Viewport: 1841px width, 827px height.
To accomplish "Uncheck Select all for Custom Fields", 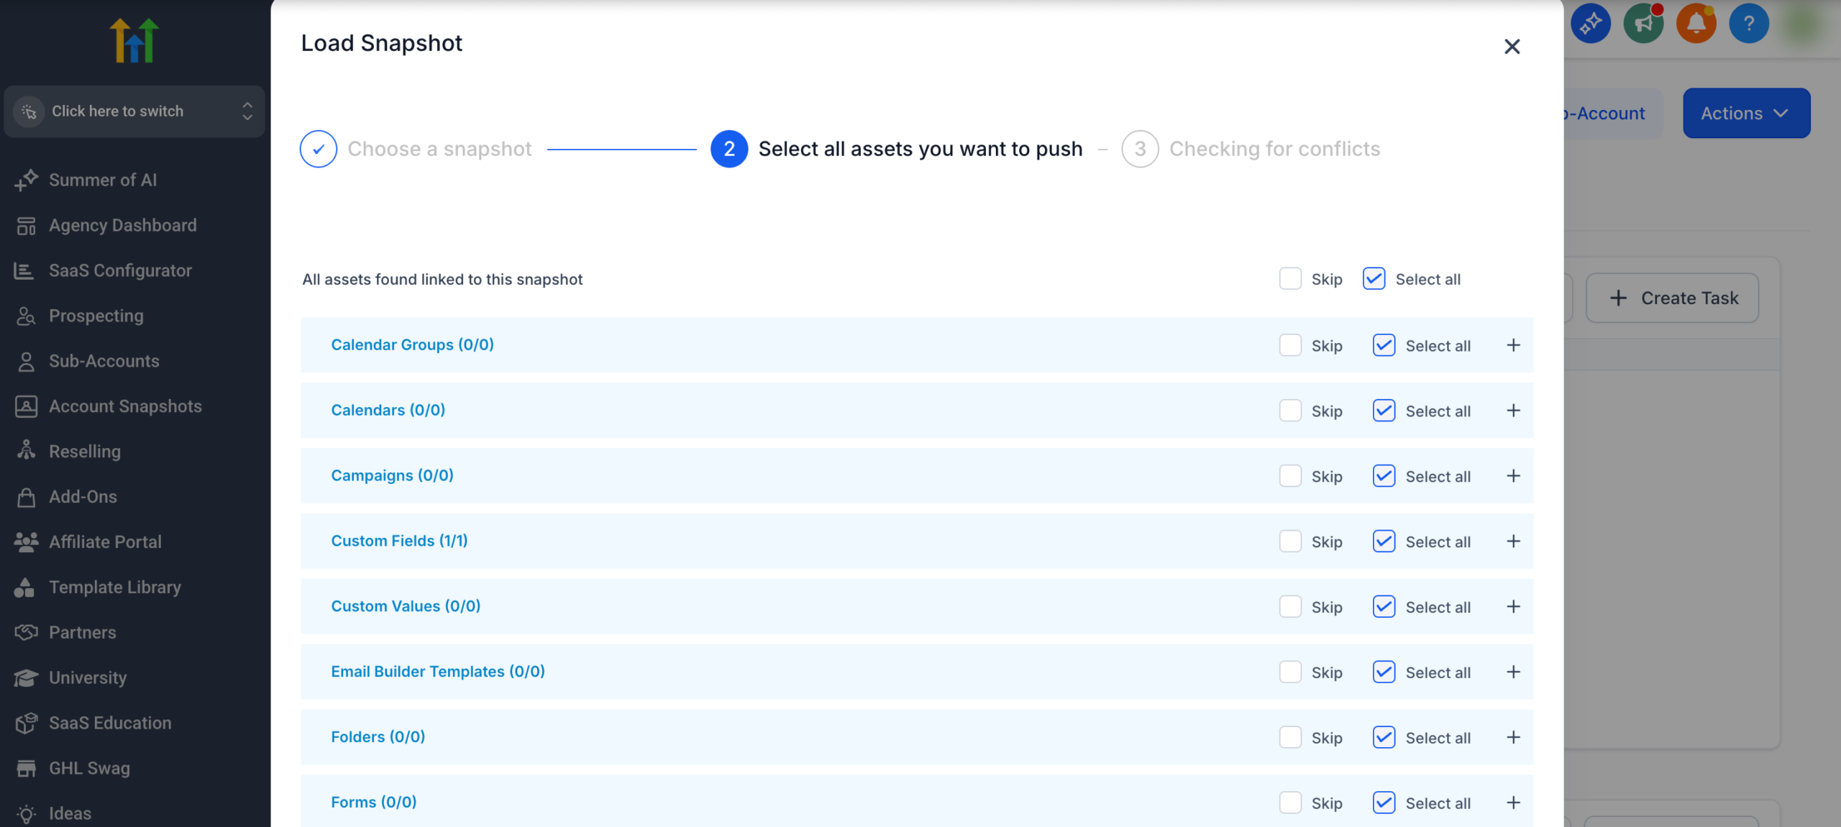I will click(x=1383, y=541).
